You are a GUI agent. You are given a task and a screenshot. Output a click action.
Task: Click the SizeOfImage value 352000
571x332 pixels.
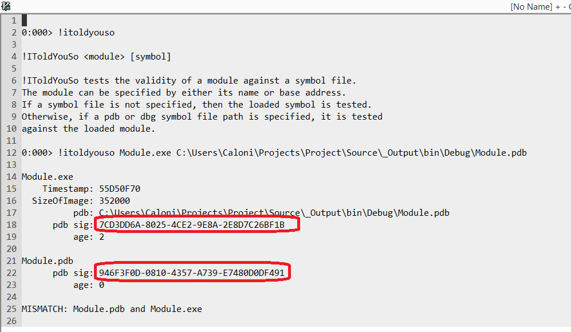tap(115, 201)
